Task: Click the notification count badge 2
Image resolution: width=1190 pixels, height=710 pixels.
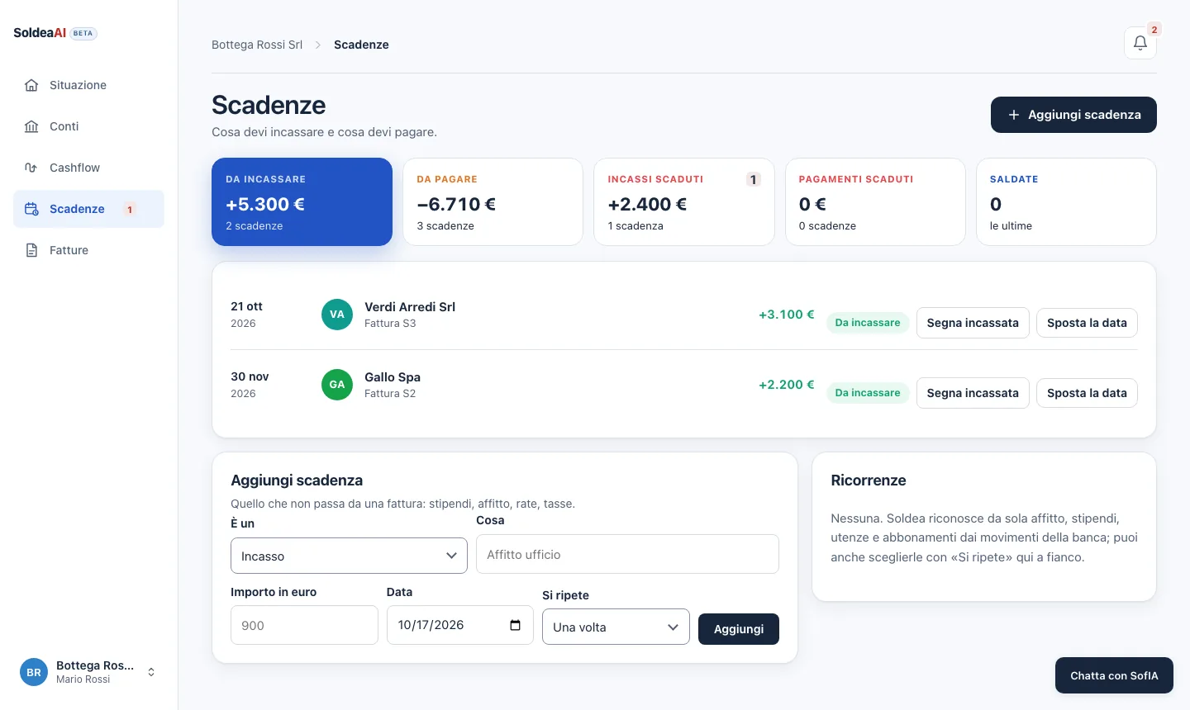Action: (1154, 29)
